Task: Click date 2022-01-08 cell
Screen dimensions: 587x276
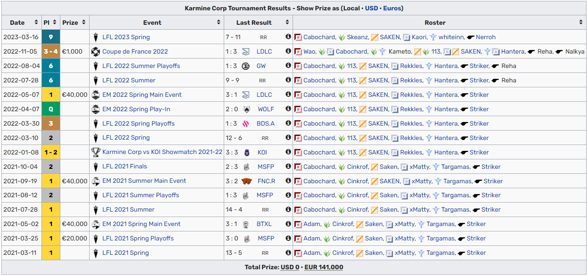Action: pos(21,152)
